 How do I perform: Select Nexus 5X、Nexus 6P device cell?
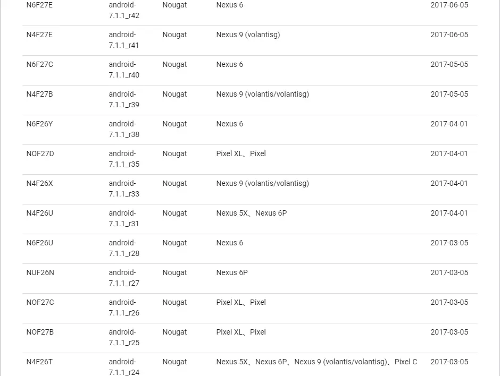[x=251, y=213]
